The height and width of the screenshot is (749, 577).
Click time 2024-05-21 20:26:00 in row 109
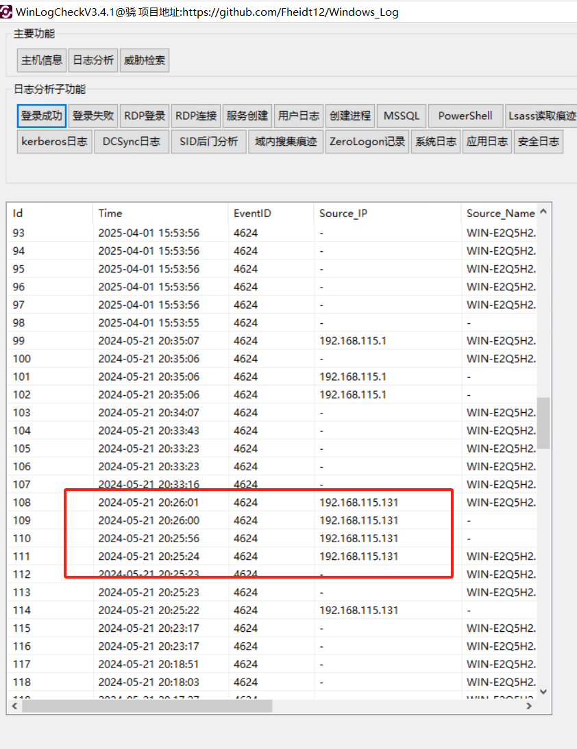coord(149,520)
